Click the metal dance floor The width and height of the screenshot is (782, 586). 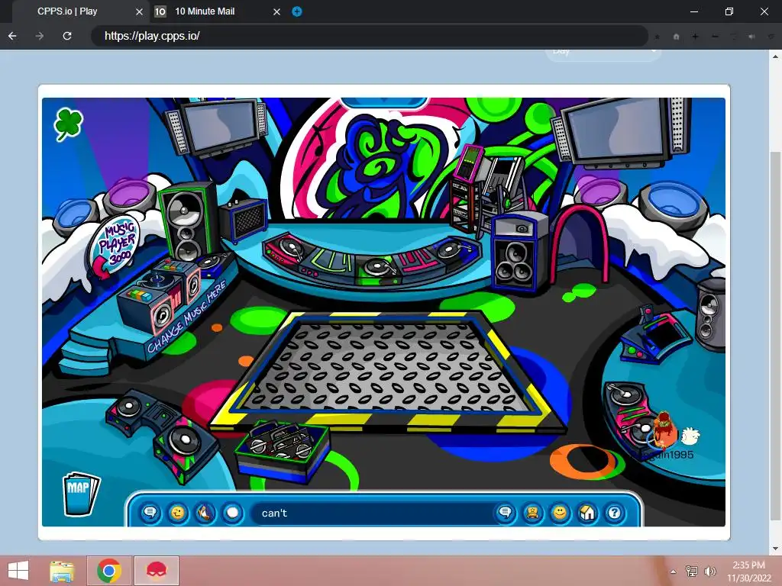click(x=386, y=368)
